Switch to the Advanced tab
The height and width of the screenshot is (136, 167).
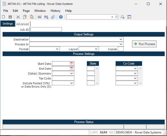tap(23, 24)
